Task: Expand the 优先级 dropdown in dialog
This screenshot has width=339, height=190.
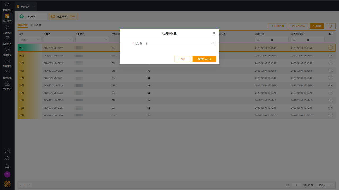Action: 179,44
